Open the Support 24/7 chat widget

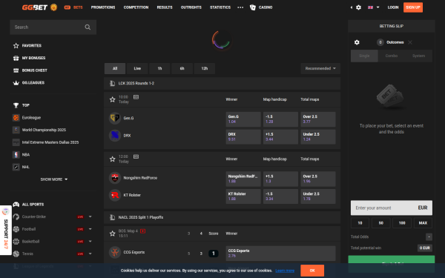pyautogui.click(x=6, y=230)
